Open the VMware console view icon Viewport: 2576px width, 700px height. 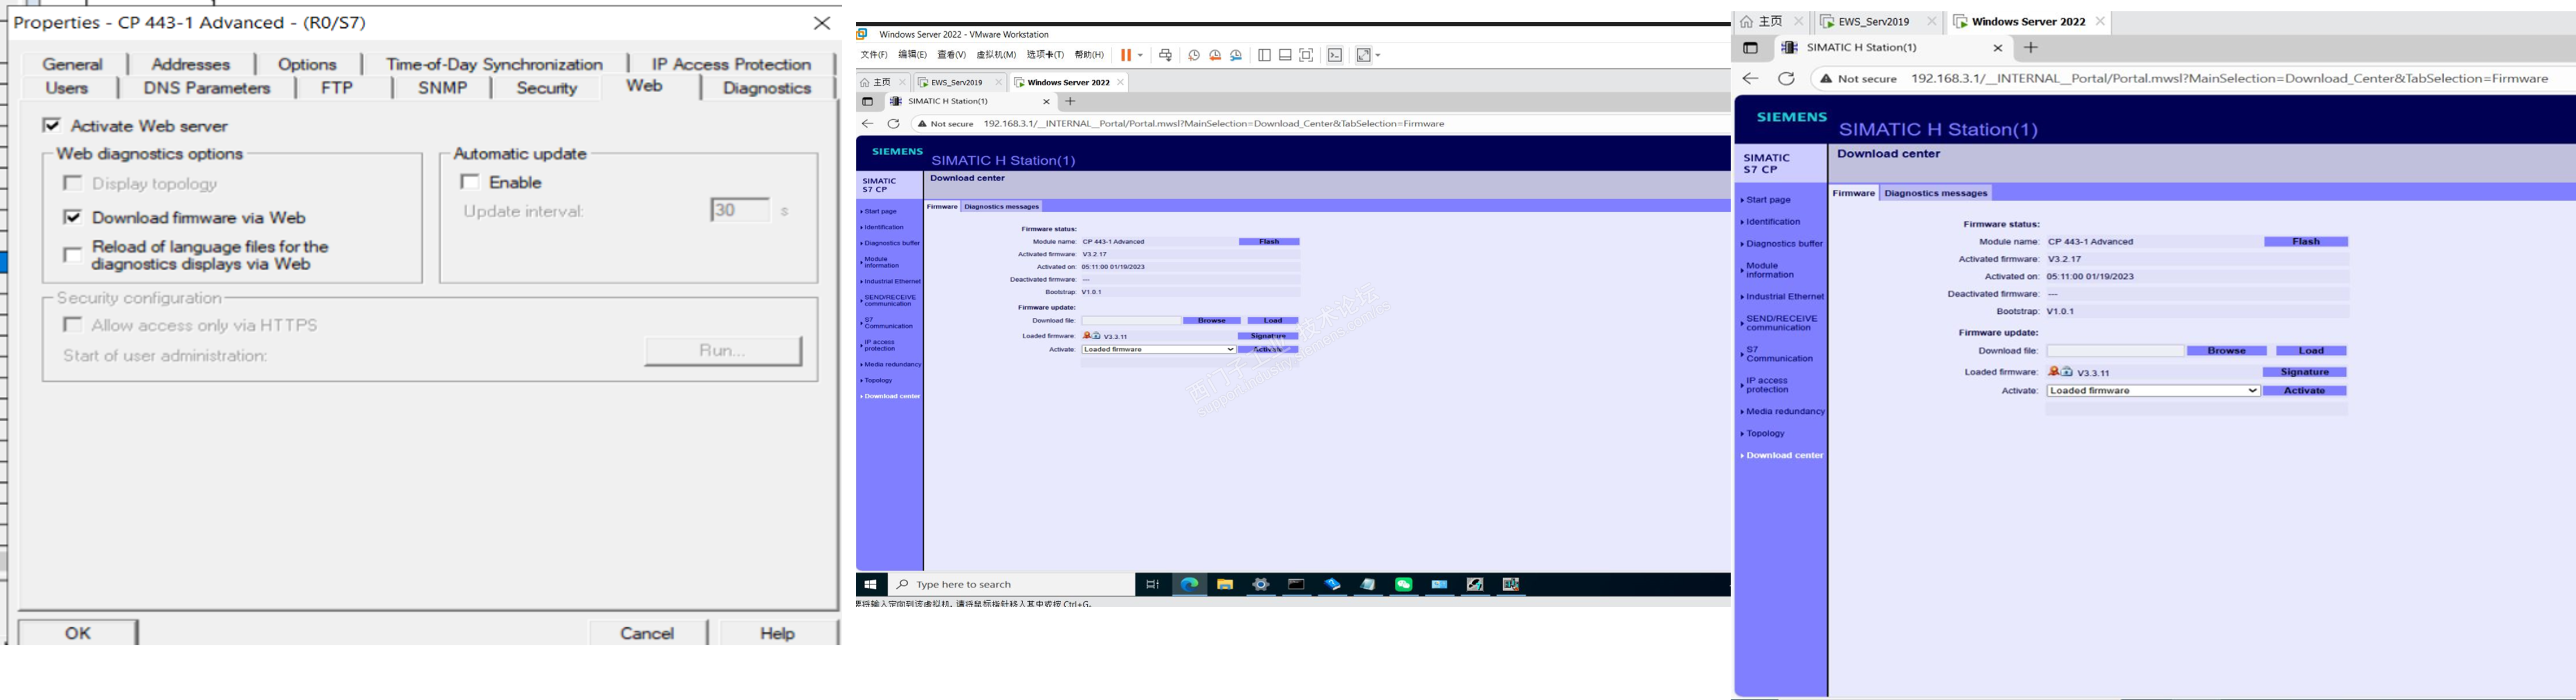(1335, 56)
